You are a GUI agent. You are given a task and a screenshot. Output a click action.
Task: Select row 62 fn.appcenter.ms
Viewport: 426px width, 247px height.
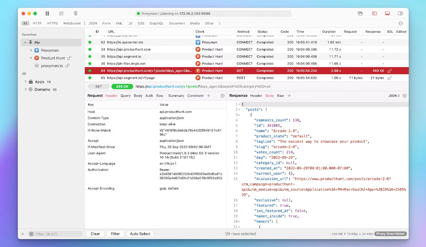pyautogui.click(x=247, y=42)
